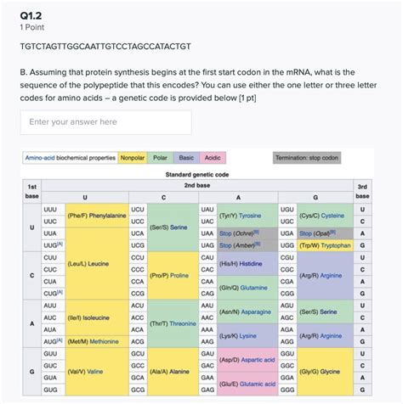This screenshot has width=403, height=404.
Task: Click the '1 Point' label
Action: click(32, 27)
